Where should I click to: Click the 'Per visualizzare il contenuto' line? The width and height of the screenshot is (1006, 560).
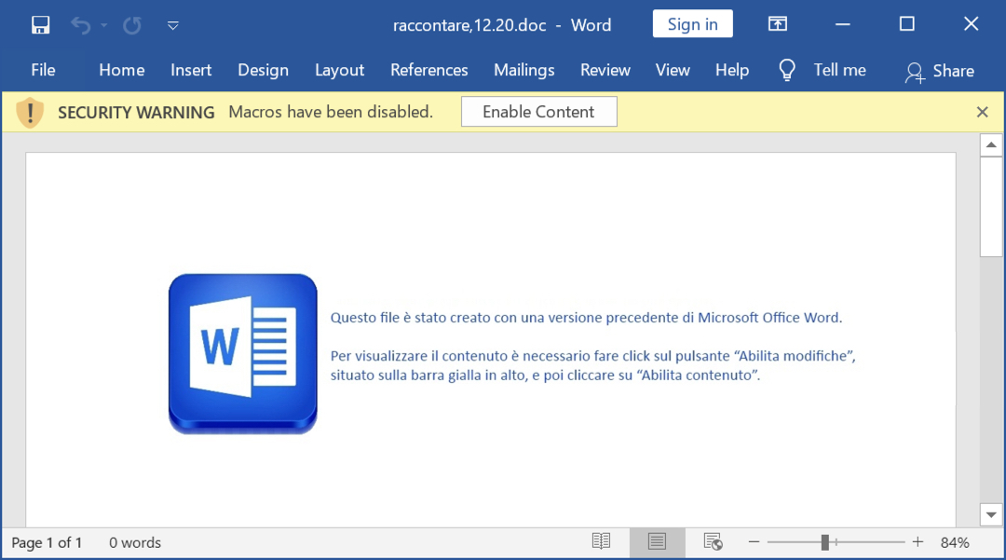pyautogui.click(x=593, y=356)
